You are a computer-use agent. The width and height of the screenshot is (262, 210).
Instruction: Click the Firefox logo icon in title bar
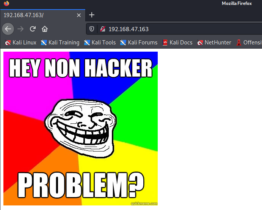[x=6, y=3]
